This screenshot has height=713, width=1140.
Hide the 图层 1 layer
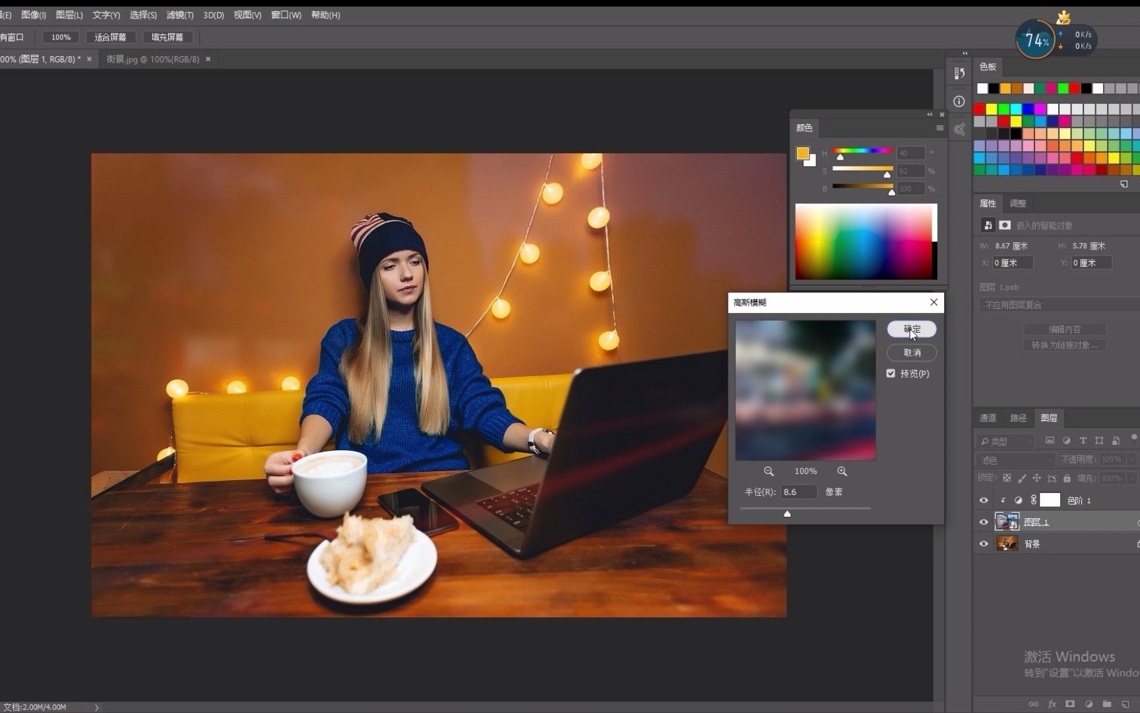pos(984,522)
